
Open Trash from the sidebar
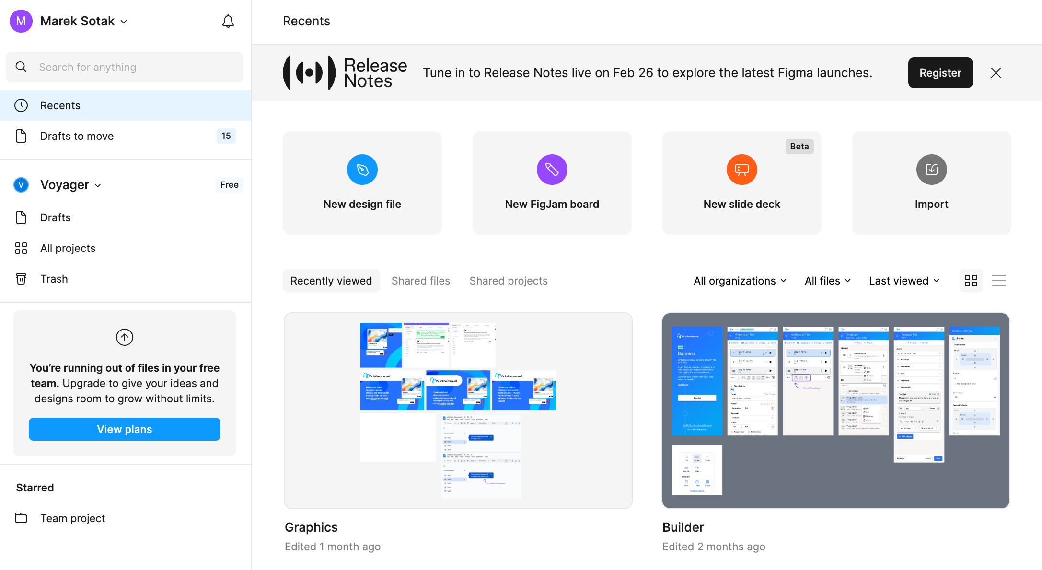pos(54,279)
